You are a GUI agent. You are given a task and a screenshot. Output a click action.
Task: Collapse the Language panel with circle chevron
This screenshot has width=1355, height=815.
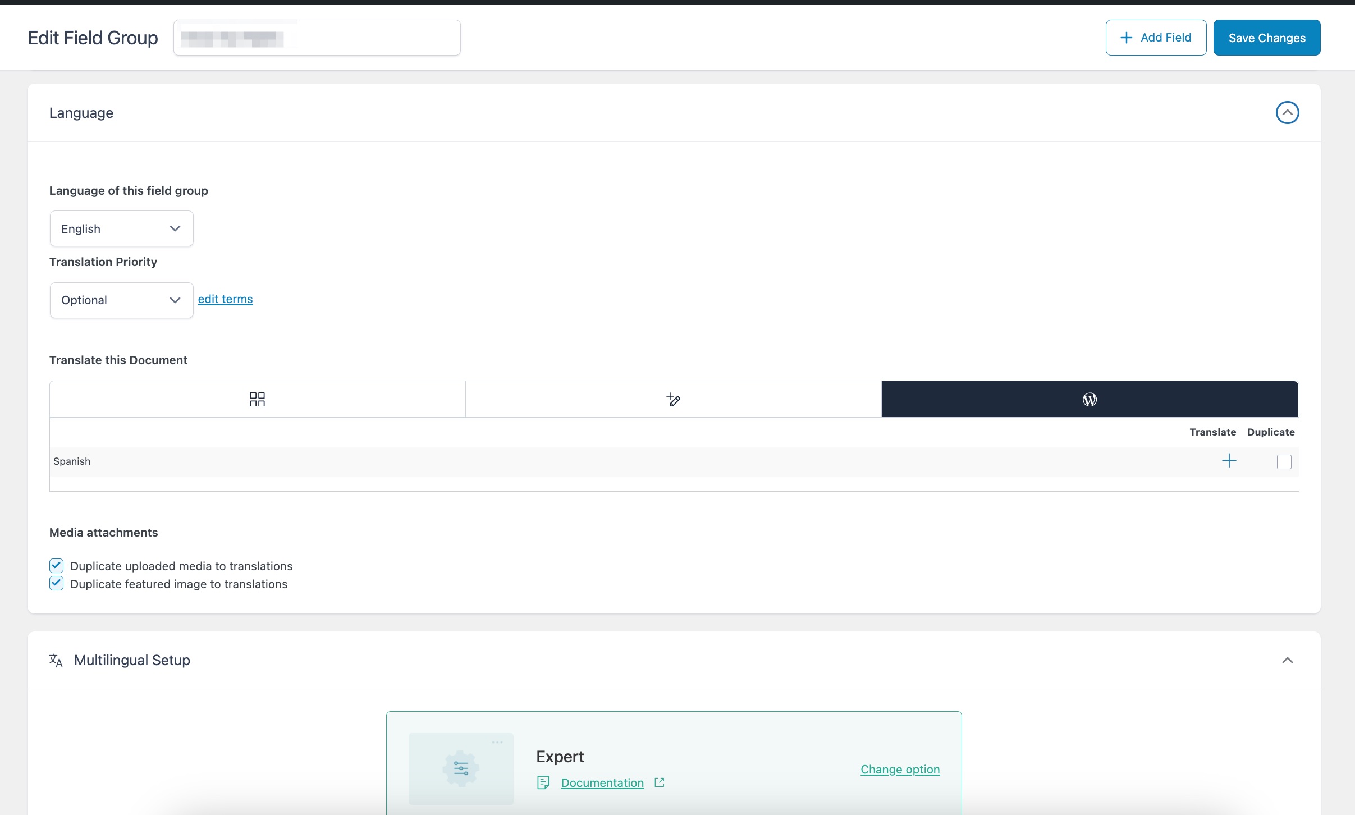pos(1287,113)
